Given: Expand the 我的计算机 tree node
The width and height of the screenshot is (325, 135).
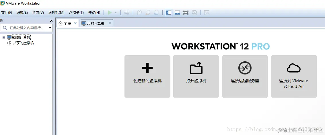Looking at the screenshot, I should coord(4,37).
